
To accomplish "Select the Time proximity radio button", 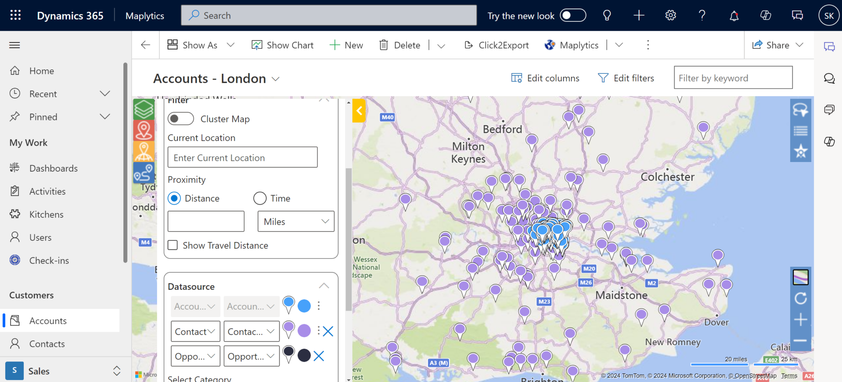I will (x=259, y=198).
